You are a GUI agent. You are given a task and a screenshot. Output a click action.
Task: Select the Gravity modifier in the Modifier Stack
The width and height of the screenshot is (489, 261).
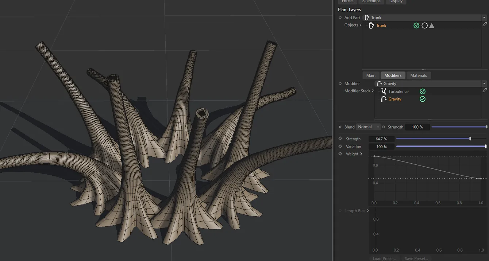click(394, 99)
